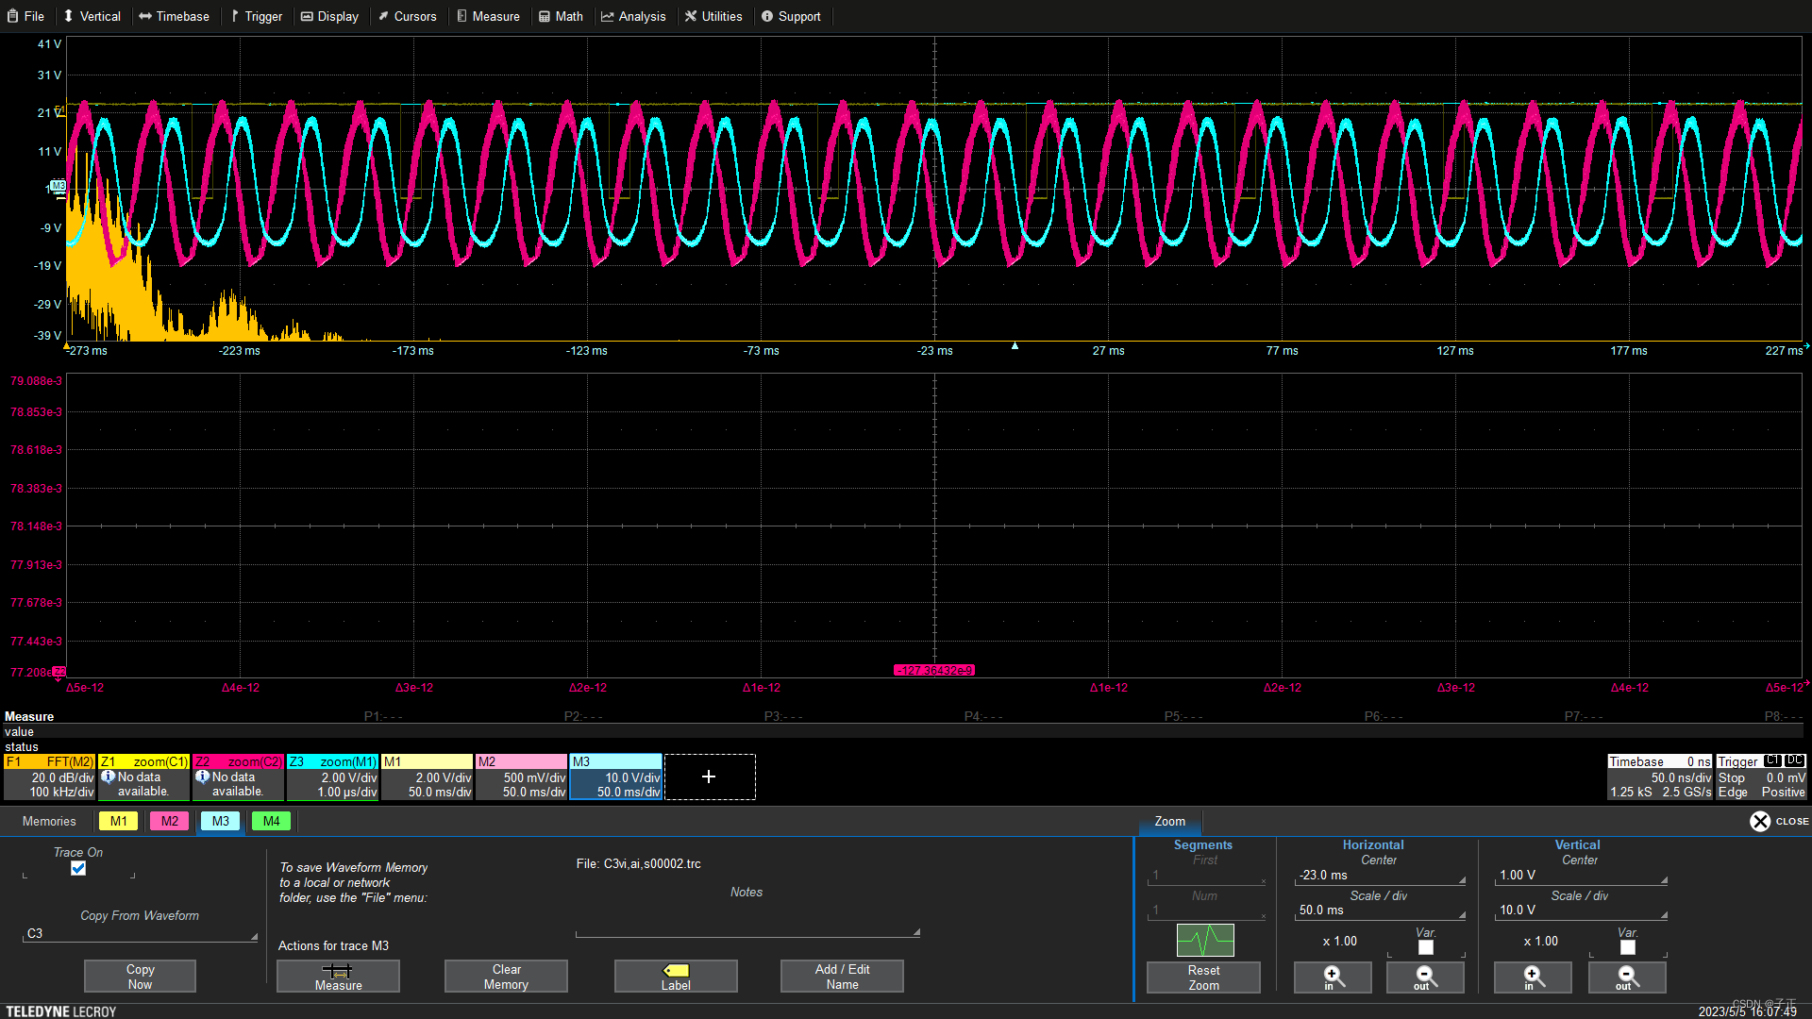Click the green waveform segment thumbnail

(x=1204, y=940)
